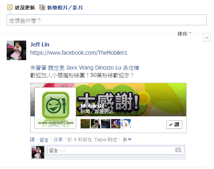Open Jeff Lin's profile picture
Screen dimensions: 214x169
coord(16,50)
